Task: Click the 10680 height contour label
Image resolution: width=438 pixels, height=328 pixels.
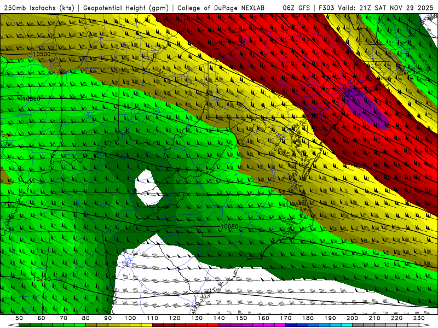Action: coord(229,226)
